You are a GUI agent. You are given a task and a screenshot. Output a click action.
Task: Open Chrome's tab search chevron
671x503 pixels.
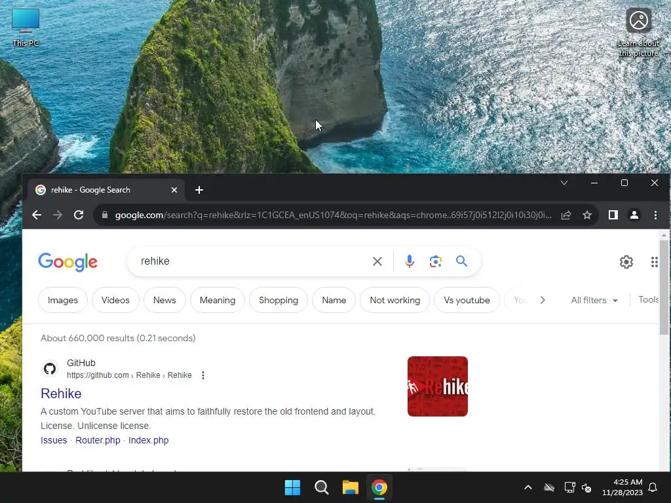point(564,183)
